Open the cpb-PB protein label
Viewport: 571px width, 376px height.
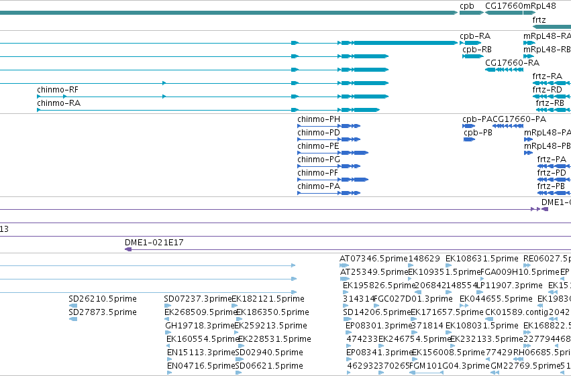click(478, 133)
